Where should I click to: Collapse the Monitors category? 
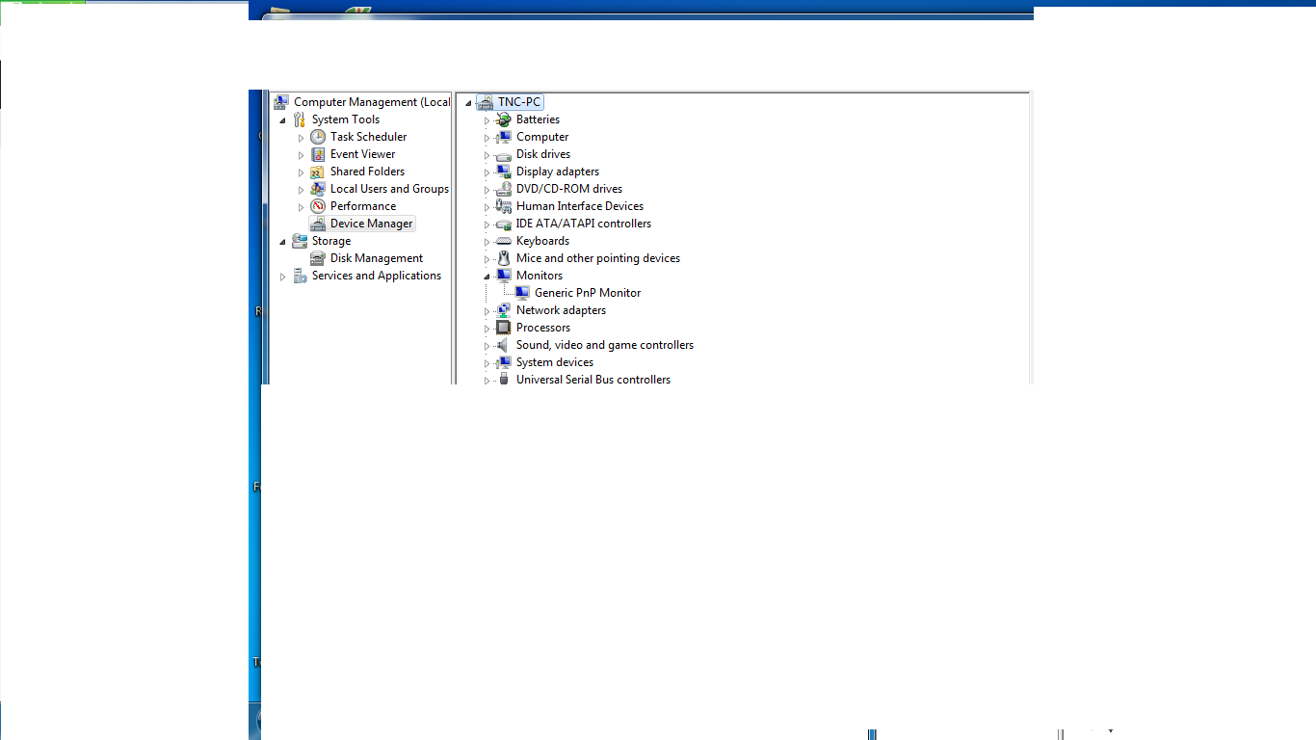[487, 277]
